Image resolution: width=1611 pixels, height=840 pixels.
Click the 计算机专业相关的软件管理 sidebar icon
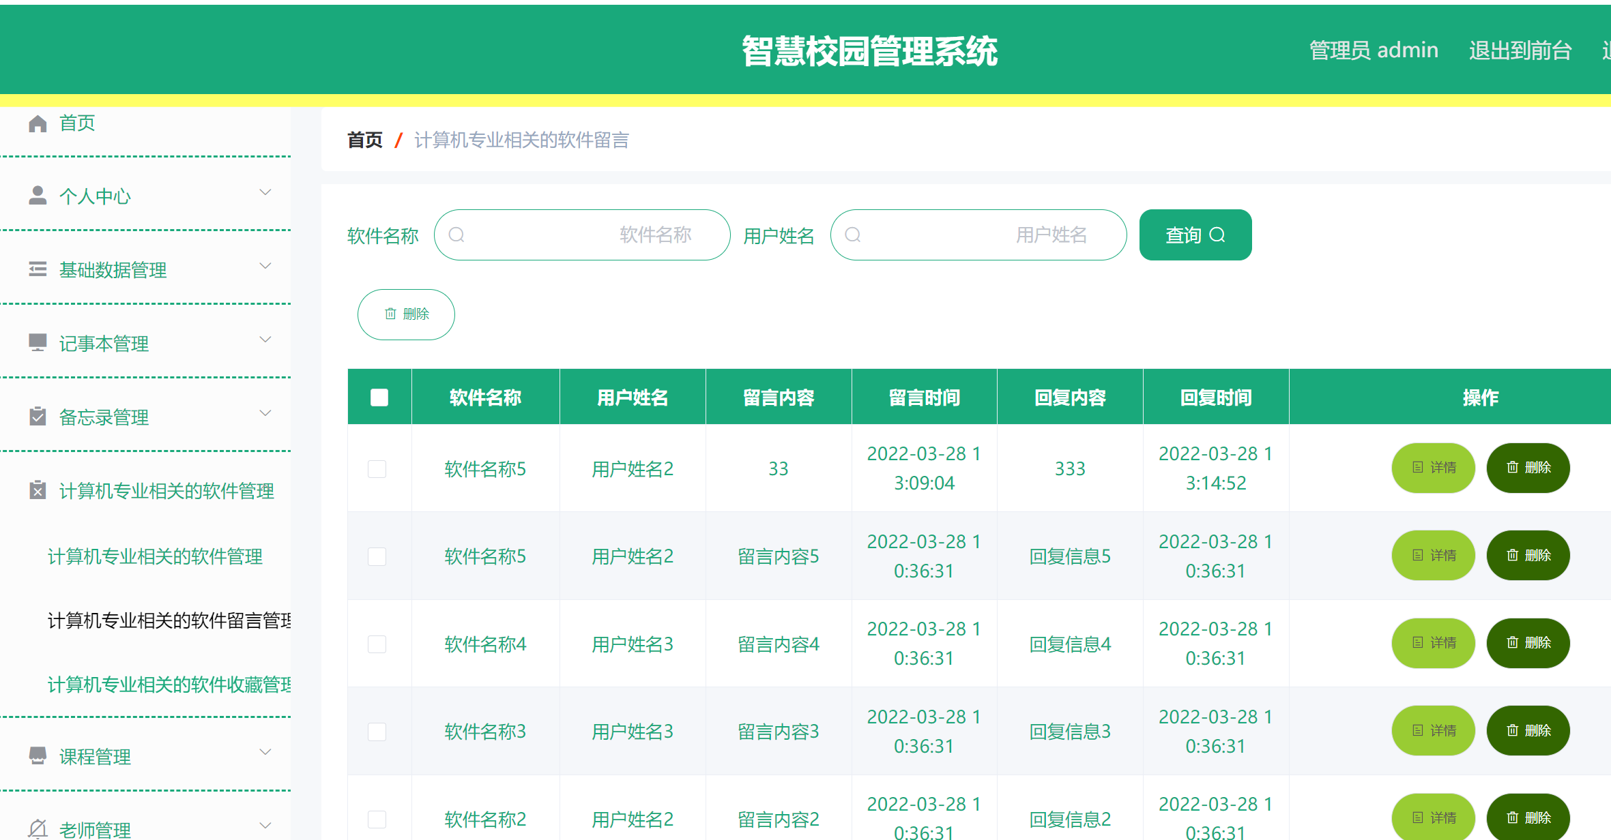[x=38, y=490]
